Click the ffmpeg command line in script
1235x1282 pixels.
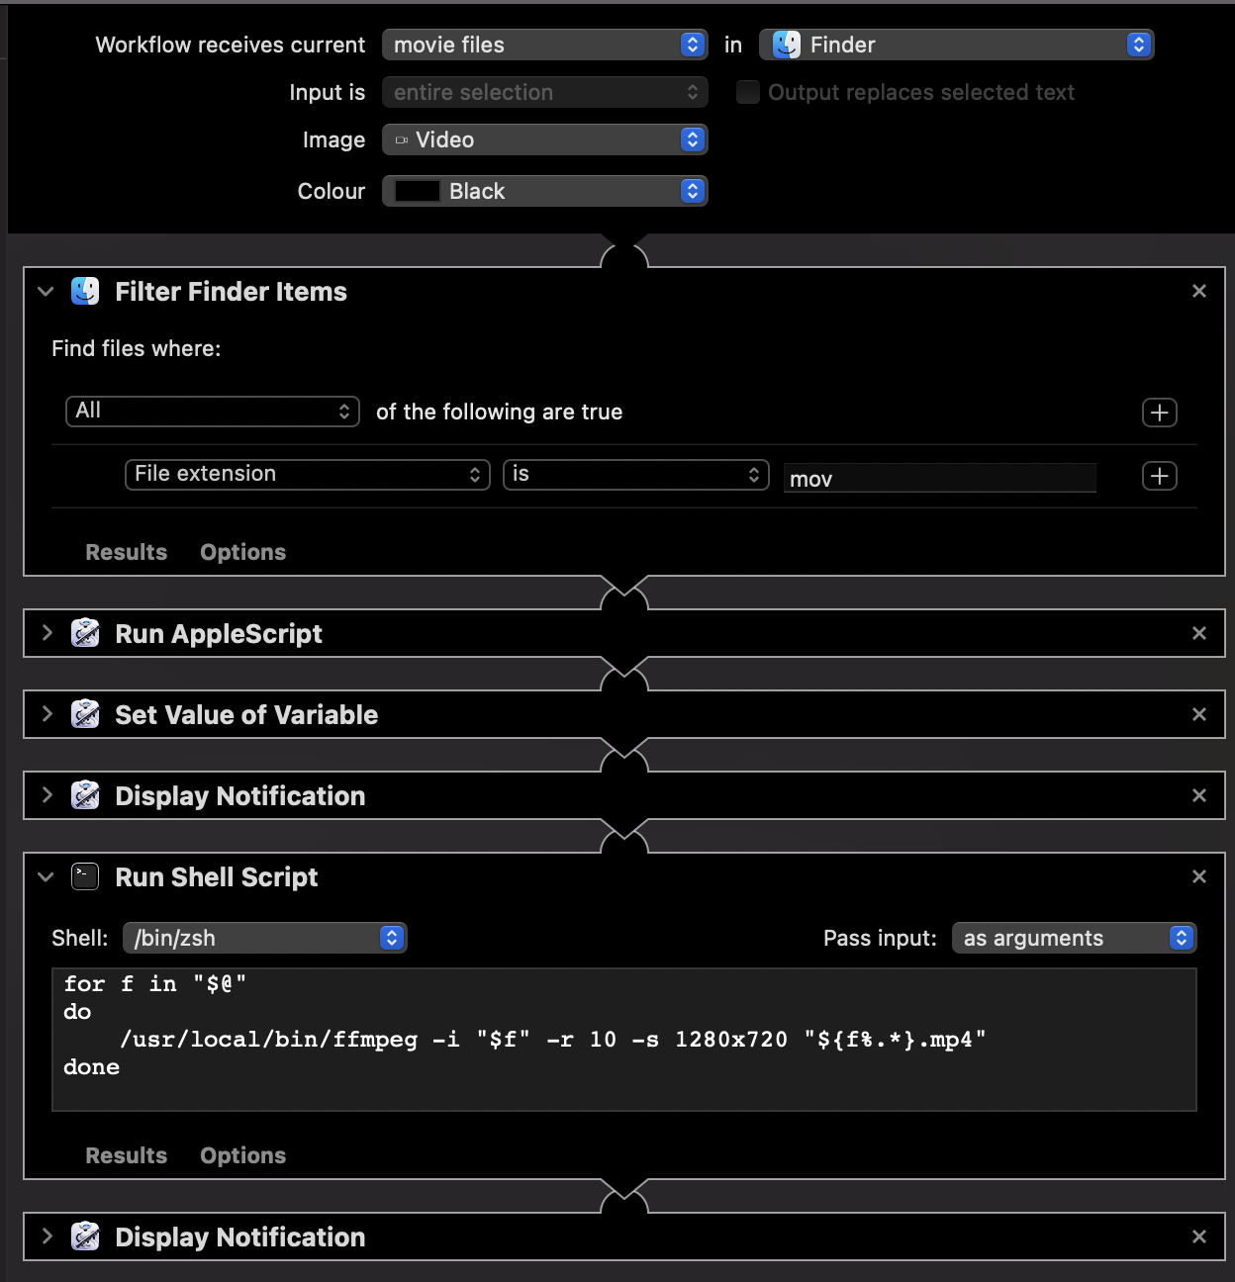553,1040
